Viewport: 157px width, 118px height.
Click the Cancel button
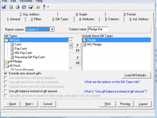click(48, 104)
